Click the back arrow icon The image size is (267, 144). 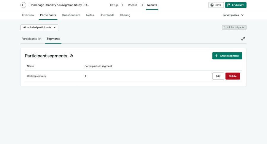point(23,5)
